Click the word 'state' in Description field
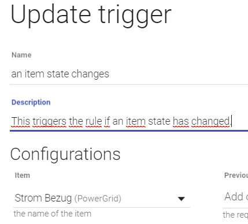 point(159,121)
